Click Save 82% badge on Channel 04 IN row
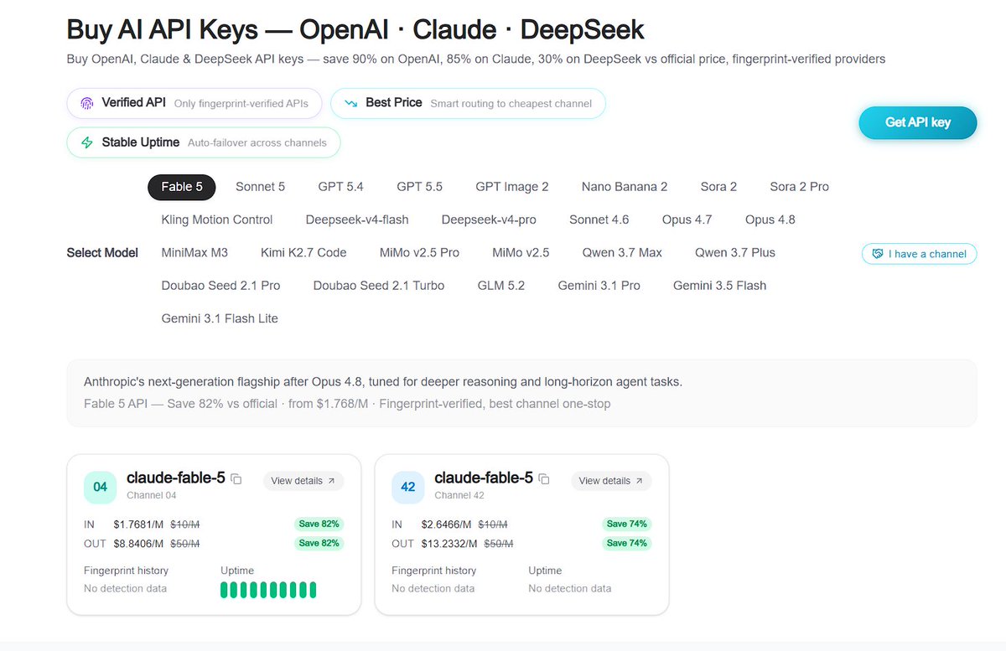 pos(319,524)
